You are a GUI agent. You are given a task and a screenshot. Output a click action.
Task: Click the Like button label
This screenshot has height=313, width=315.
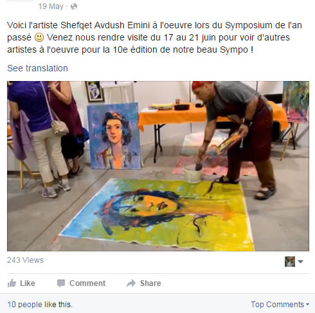[x=28, y=283]
